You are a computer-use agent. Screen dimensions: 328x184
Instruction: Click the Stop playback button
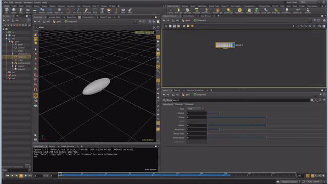[21, 176]
